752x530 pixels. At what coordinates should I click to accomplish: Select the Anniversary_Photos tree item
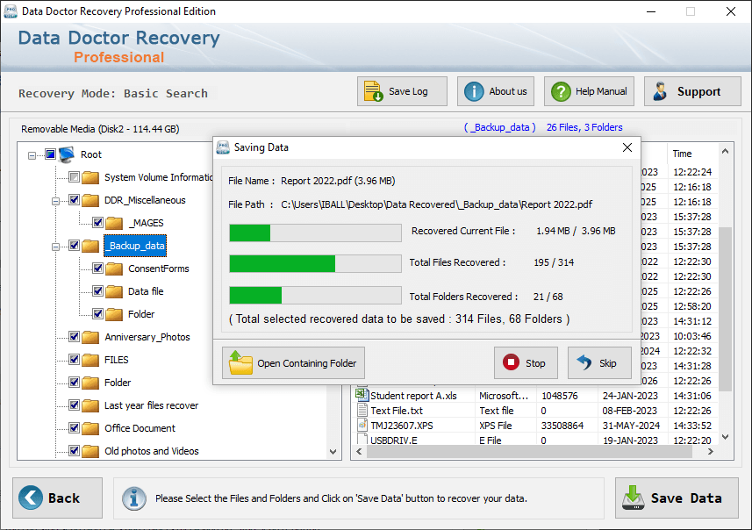147,337
